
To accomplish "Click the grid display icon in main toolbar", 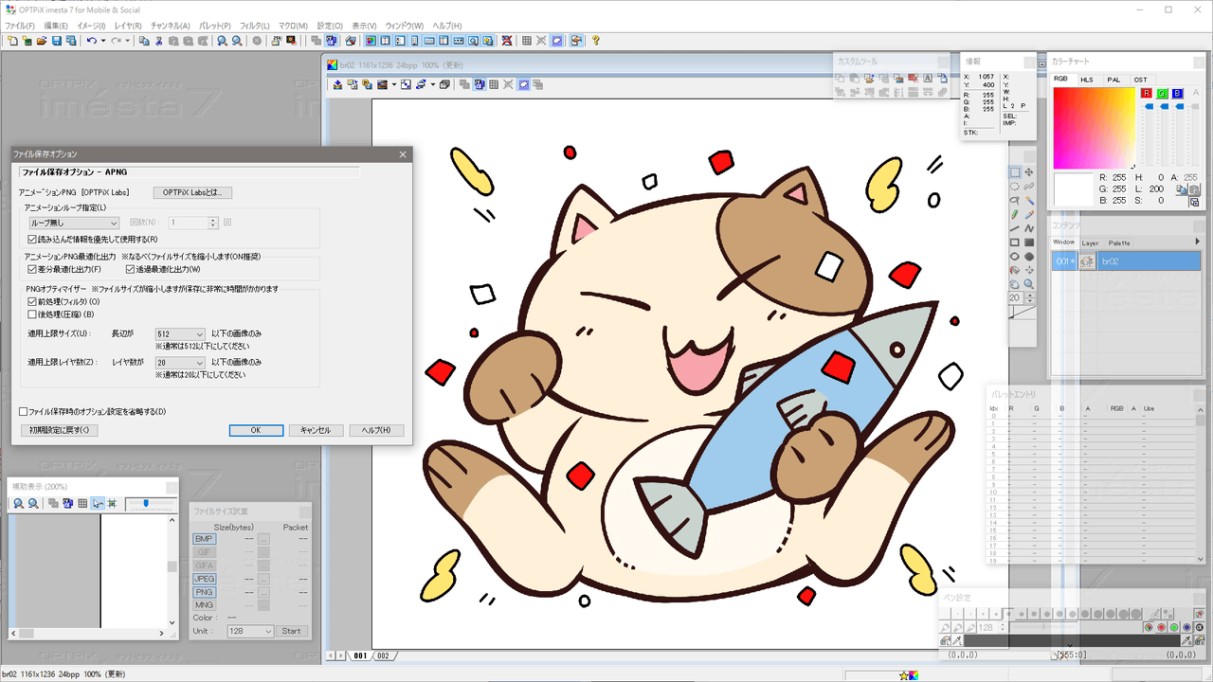I will (526, 41).
